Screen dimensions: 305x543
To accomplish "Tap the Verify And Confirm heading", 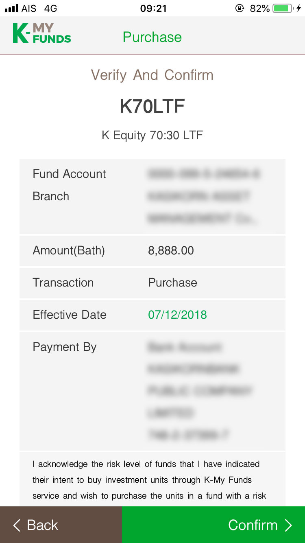I will pos(152,75).
